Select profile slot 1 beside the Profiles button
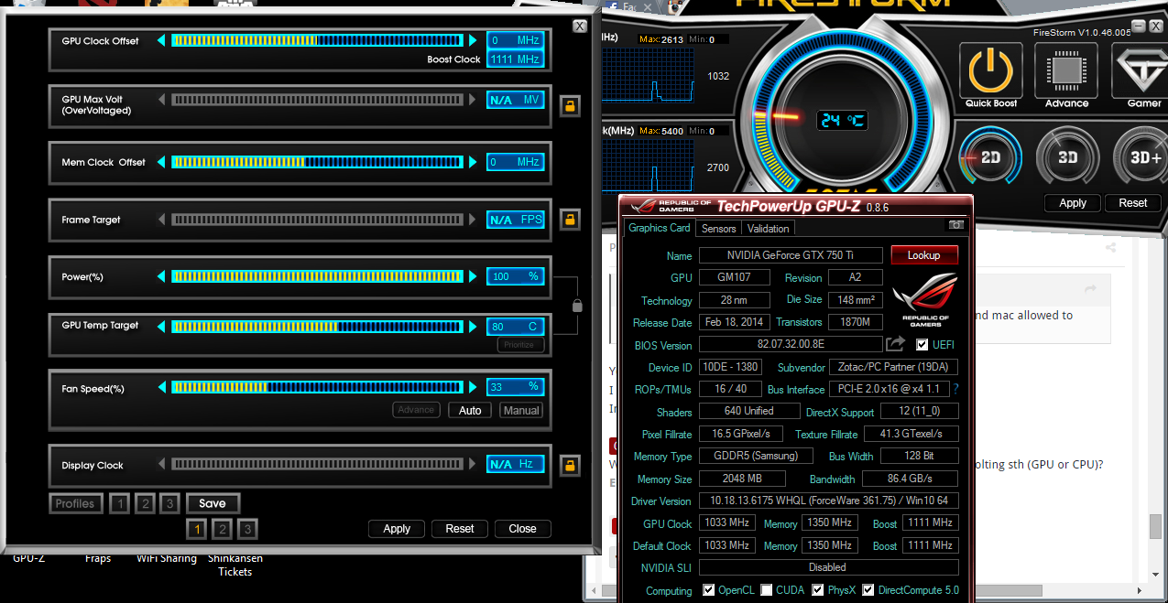The image size is (1168, 603). [x=119, y=503]
